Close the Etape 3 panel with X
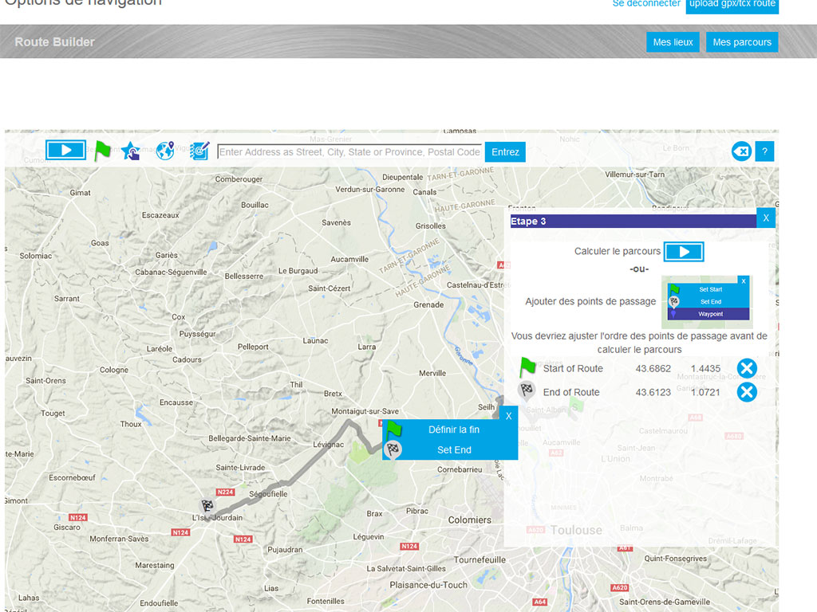Screen dimensions: 817x612 click(x=766, y=218)
